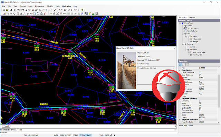Collapse Networks node under Sew

tap(185, 36)
